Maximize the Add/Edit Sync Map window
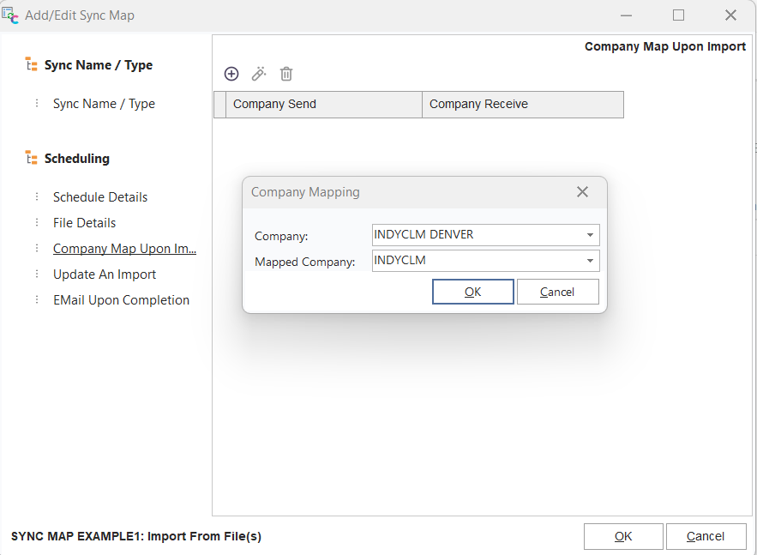 pos(678,15)
